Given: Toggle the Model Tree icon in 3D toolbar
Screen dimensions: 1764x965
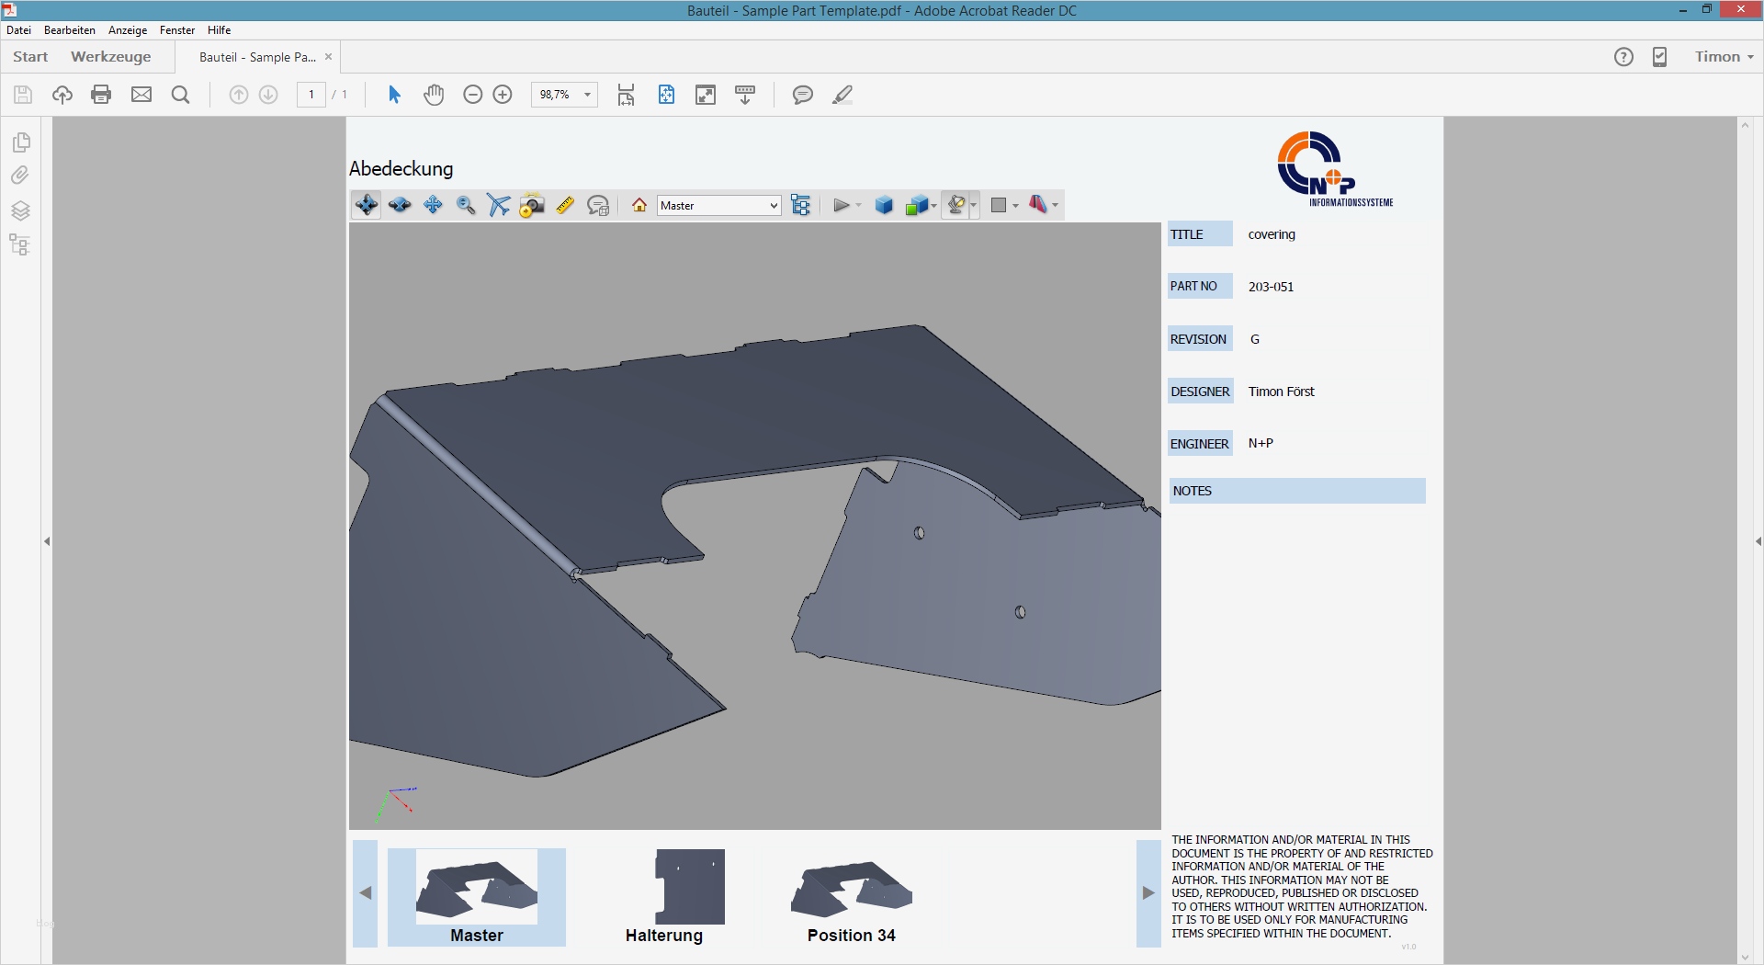Looking at the screenshot, I should point(801,205).
